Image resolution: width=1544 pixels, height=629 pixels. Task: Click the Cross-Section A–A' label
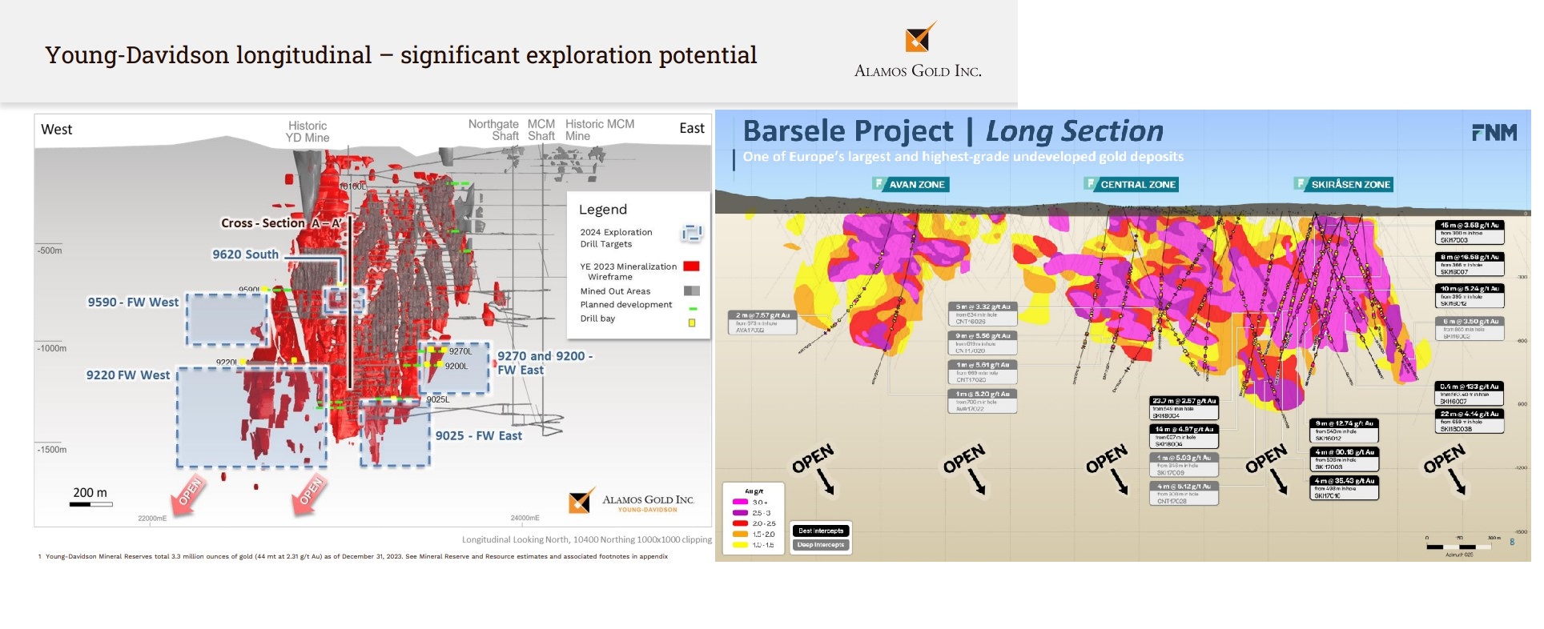coord(281,223)
